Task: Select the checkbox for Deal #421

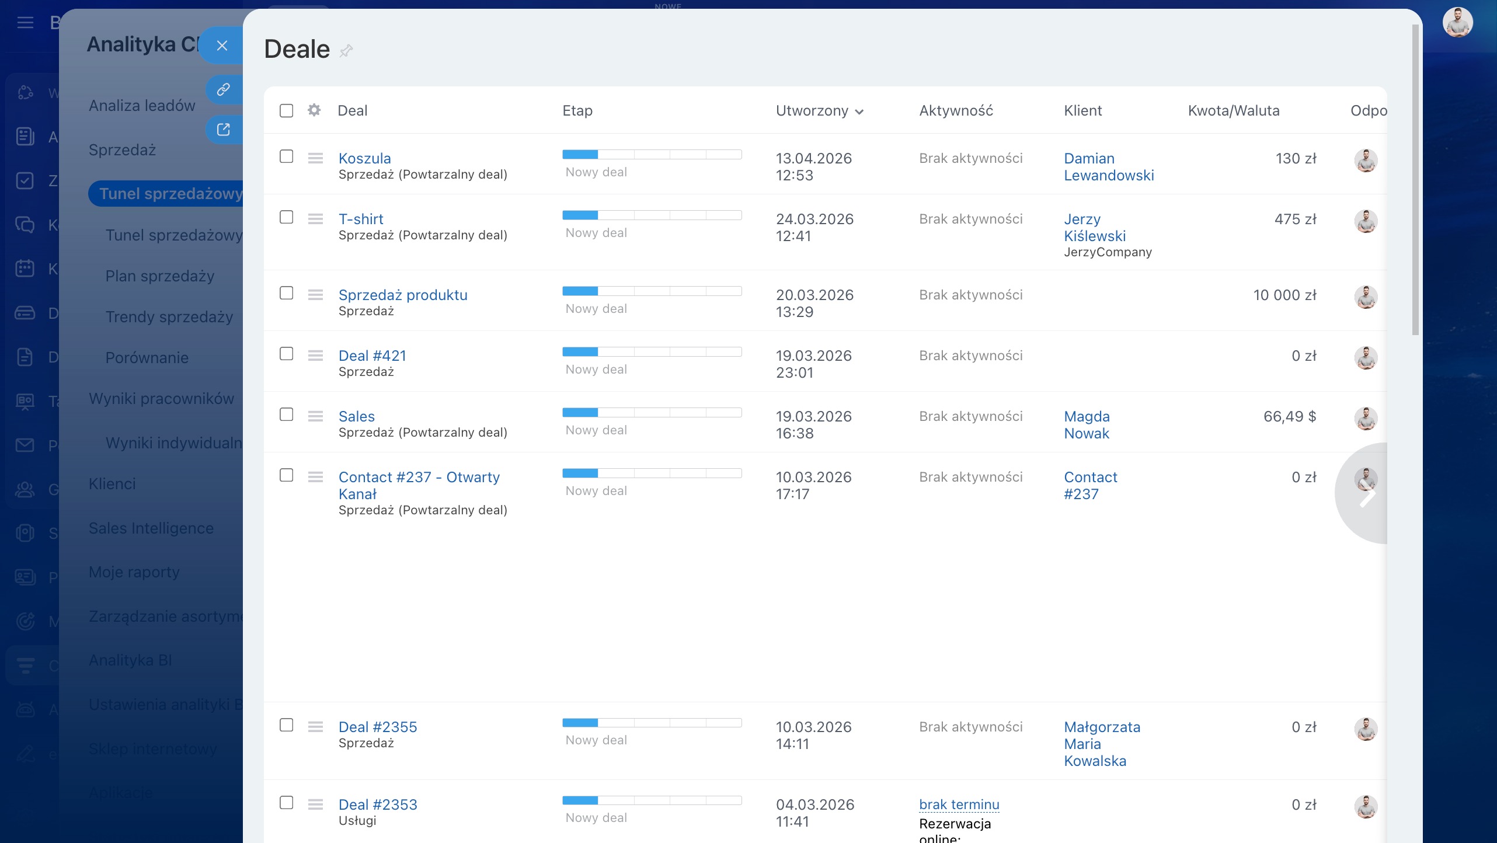Action: pyautogui.click(x=286, y=354)
